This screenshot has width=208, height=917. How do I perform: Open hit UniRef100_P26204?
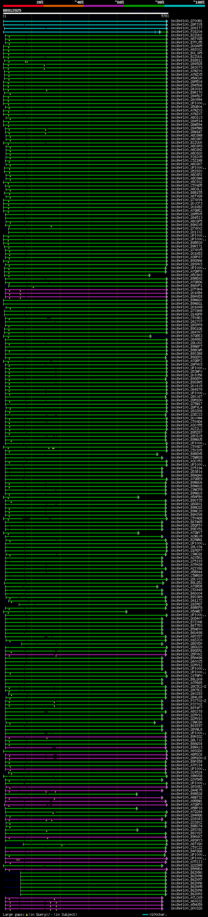[186, 32]
